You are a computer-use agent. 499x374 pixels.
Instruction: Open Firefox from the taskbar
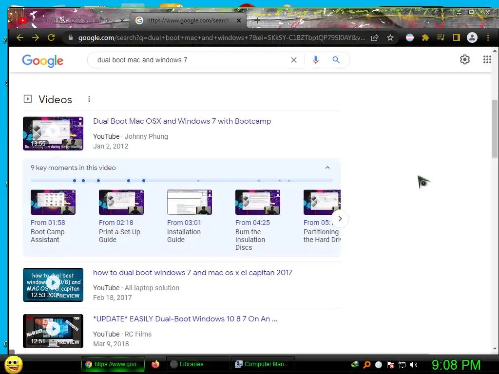[155, 364]
